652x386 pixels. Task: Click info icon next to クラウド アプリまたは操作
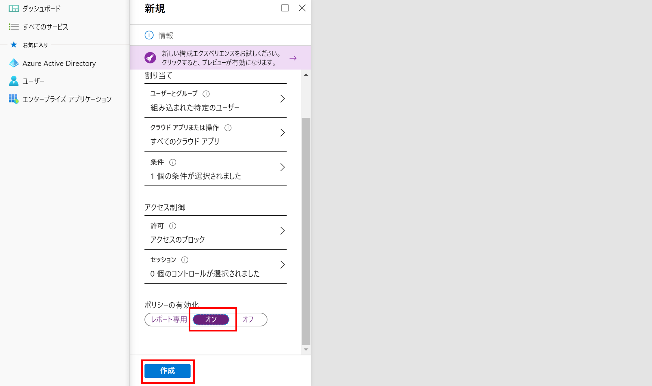click(x=228, y=128)
